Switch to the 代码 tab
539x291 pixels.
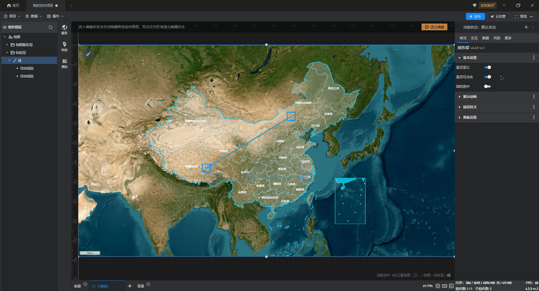click(x=497, y=38)
